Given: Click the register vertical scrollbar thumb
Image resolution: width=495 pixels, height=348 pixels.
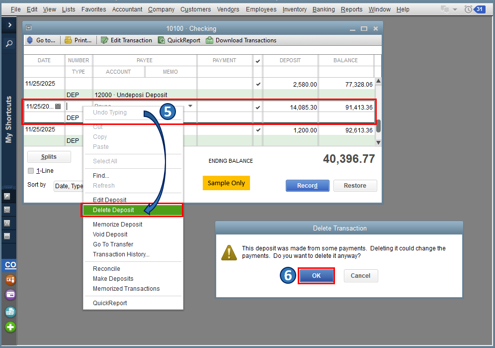Looking at the screenshot, I should 378,125.
